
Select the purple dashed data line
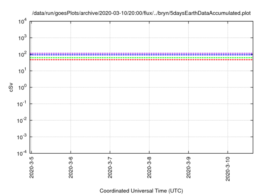click(x=141, y=53)
